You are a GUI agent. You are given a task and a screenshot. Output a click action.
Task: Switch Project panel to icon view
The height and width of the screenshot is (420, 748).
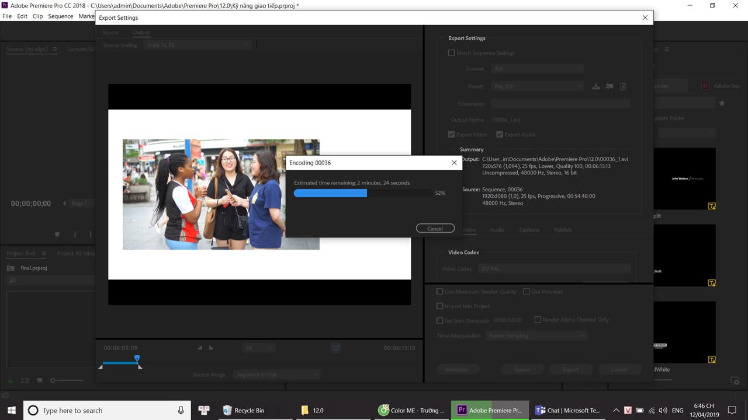coord(40,380)
